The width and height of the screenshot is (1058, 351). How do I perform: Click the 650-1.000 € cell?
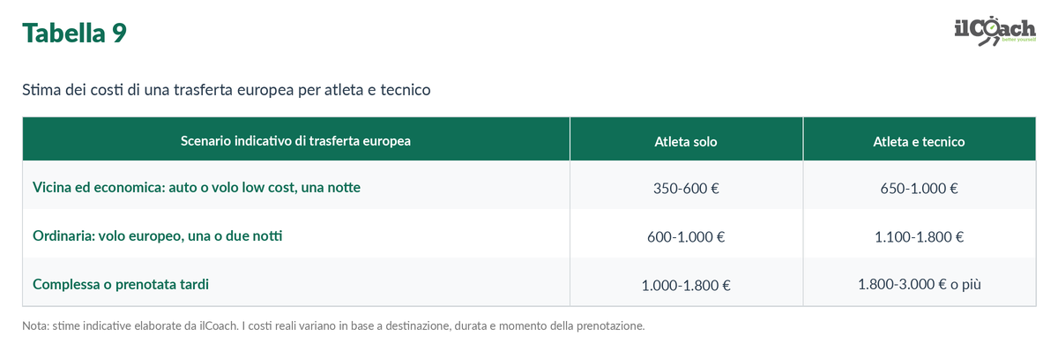(x=919, y=189)
